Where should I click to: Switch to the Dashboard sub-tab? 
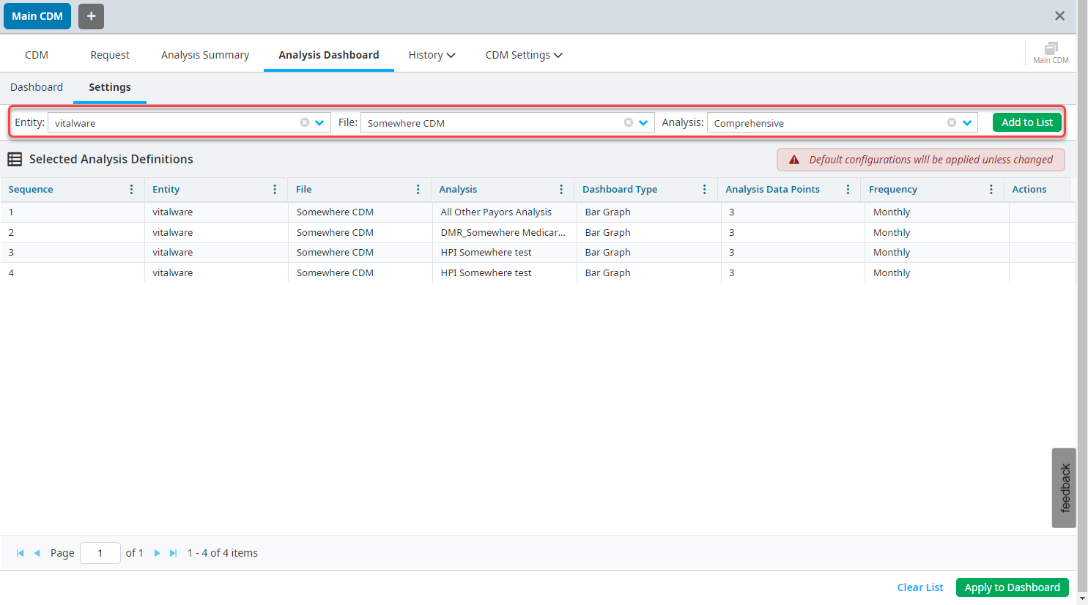(x=37, y=87)
